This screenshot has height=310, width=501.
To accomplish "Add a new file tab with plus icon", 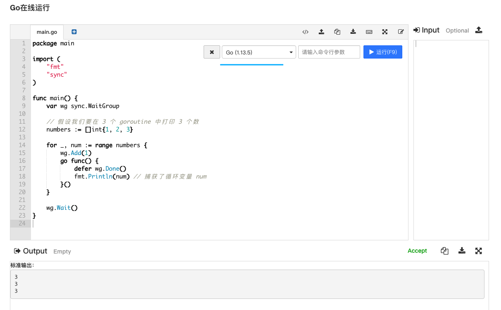I will pyautogui.click(x=74, y=32).
